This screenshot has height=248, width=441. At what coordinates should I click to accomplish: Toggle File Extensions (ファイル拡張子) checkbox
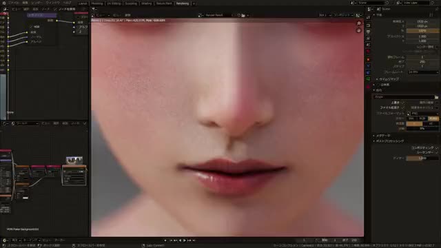click(x=403, y=107)
